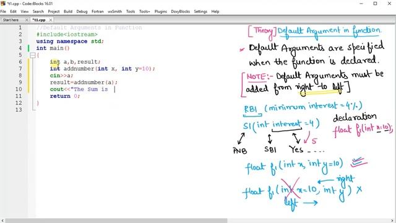Screen dimensions: 396x223
Task: Click the comment '//Default Arguments in Function'
Action: coord(89,27)
